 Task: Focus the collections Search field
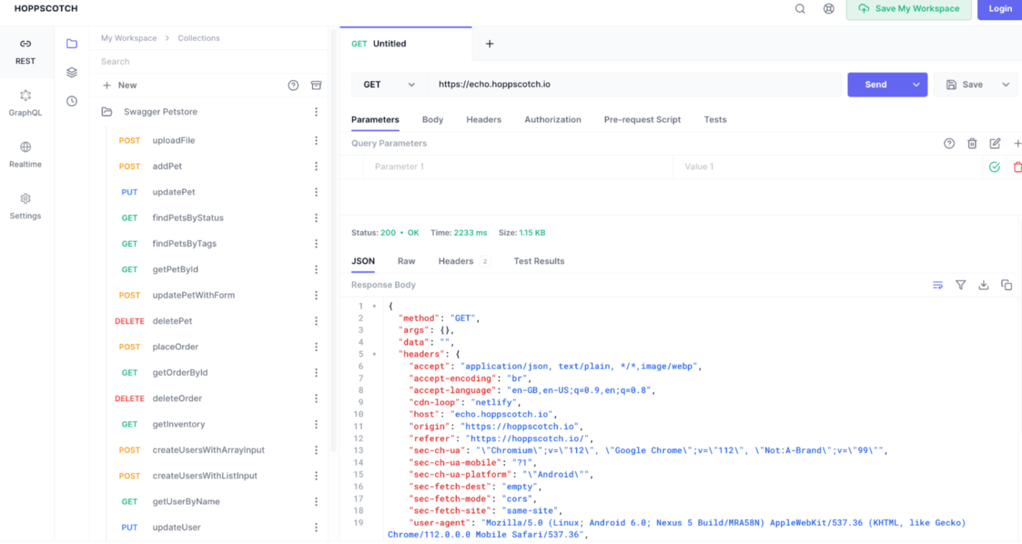[210, 62]
